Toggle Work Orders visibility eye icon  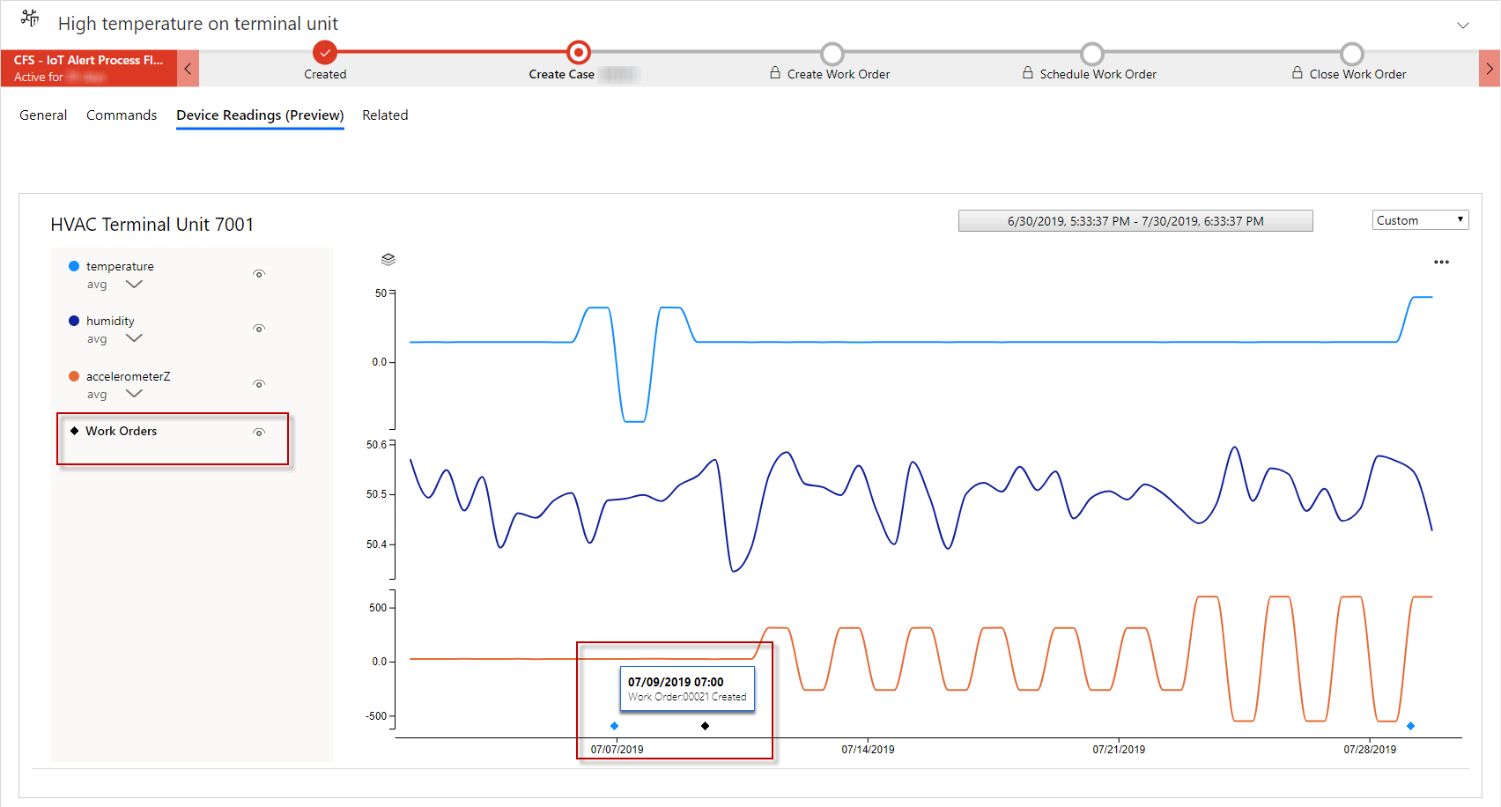click(x=259, y=433)
